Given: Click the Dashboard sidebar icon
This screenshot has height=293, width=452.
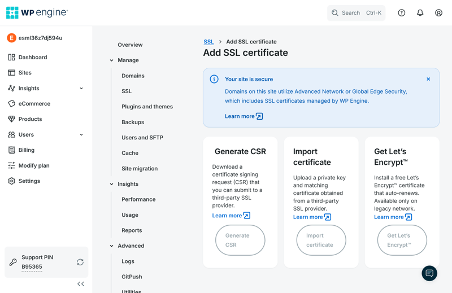Looking at the screenshot, I should [11, 57].
